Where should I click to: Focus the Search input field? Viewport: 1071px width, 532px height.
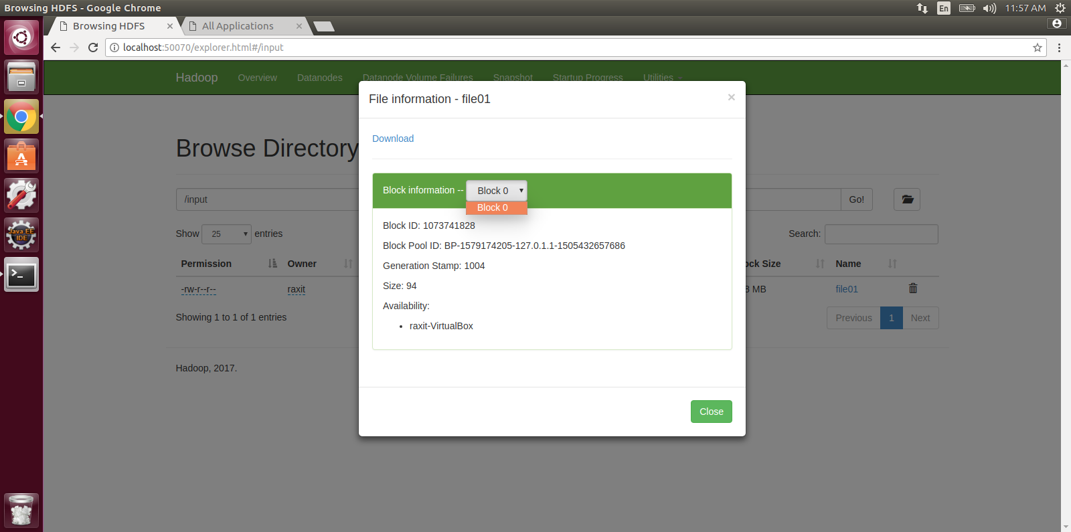[x=881, y=234]
